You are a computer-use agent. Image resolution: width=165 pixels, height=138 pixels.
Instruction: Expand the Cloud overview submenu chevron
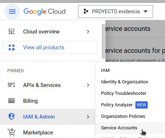[x=88, y=32]
